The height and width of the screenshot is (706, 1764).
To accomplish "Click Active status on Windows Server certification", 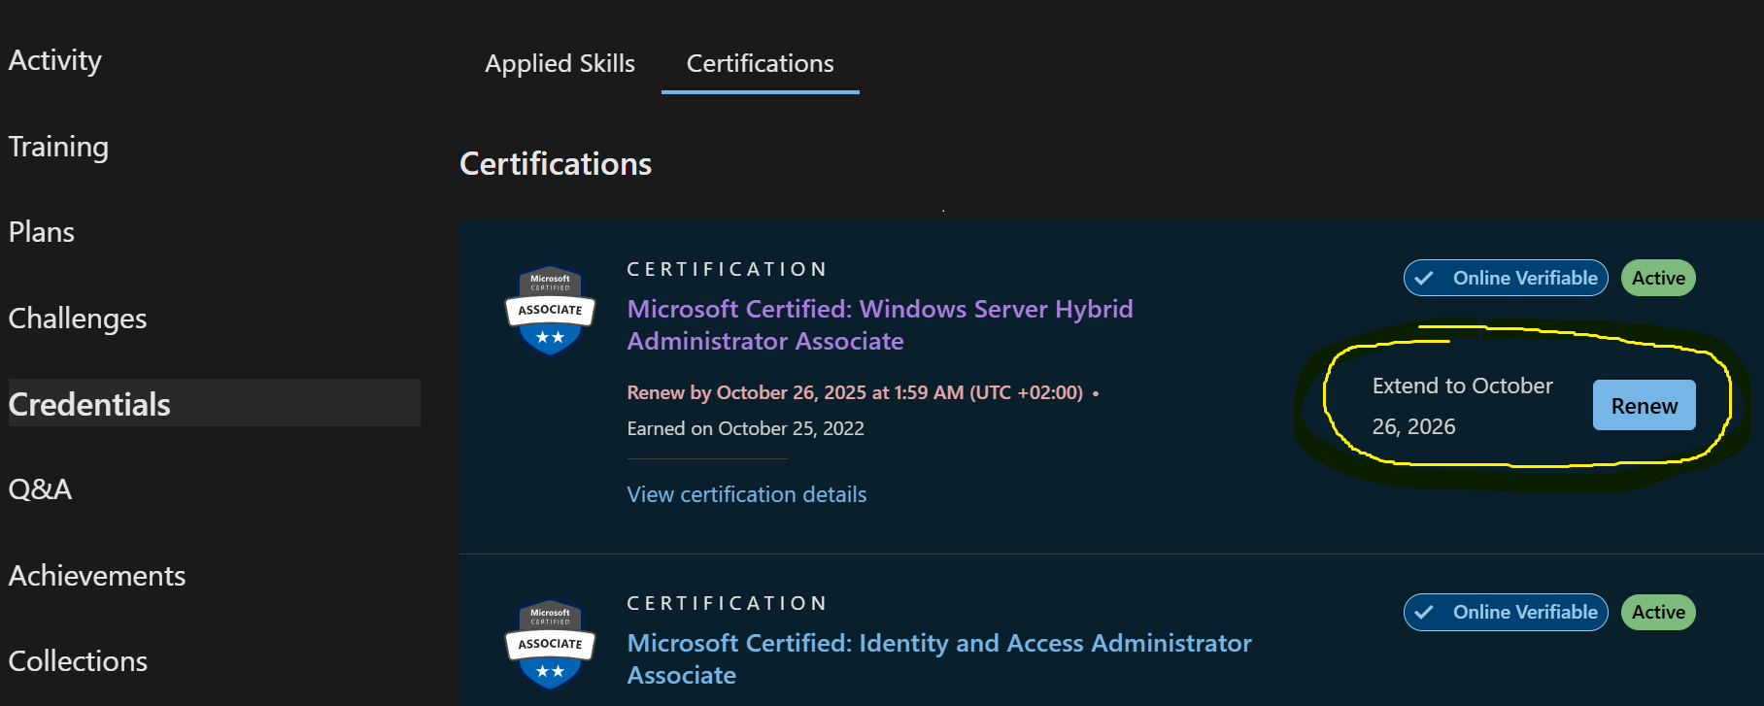I will coord(1658,278).
